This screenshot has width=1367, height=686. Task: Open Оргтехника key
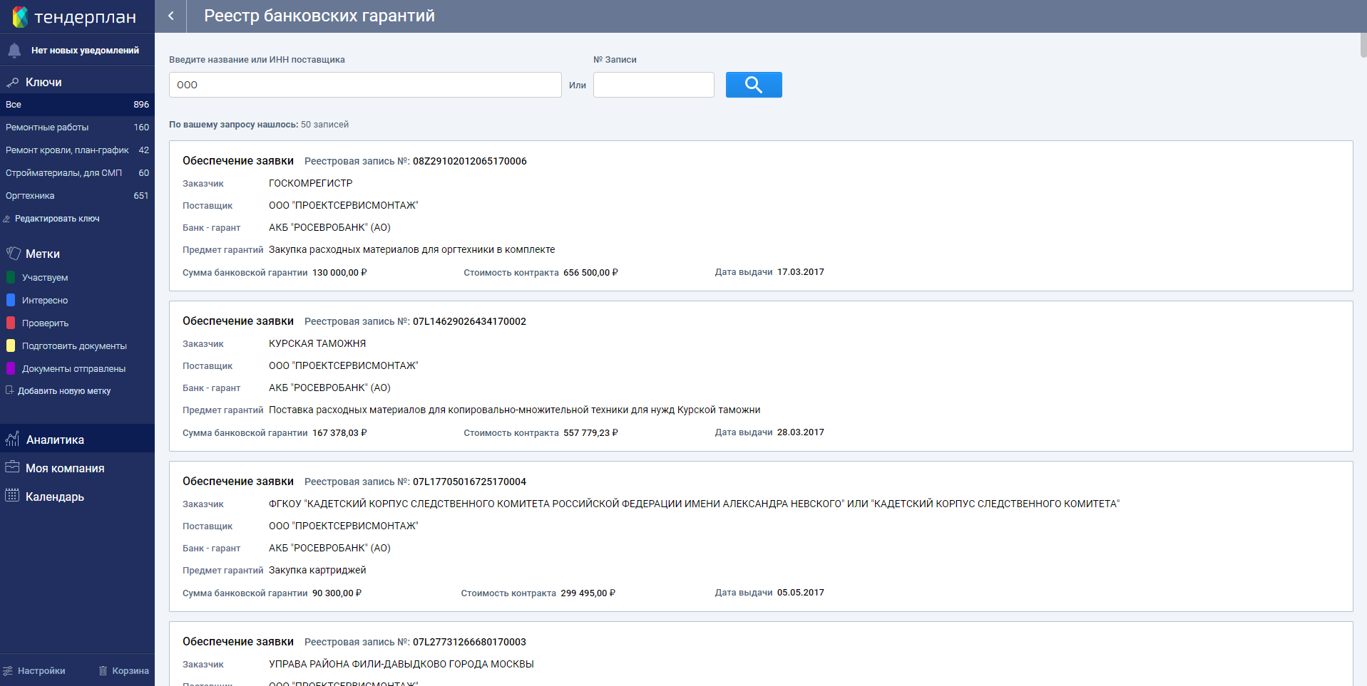pos(77,196)
